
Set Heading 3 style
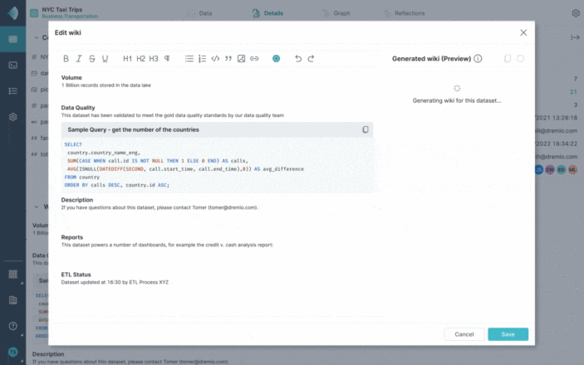pyautogui.click(x=154, y=59)
